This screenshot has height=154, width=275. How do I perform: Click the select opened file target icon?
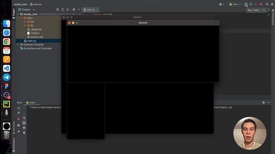click(58, 9)
